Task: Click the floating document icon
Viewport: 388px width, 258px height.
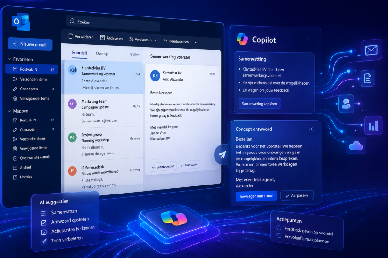Action: pos(368,79)
